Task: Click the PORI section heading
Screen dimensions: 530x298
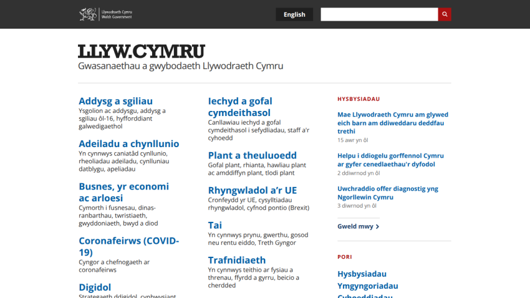Action: click(344, 257)
